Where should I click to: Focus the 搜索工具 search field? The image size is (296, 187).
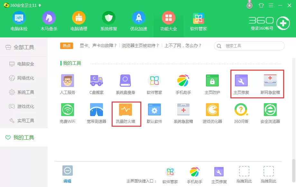coord(249,46)
